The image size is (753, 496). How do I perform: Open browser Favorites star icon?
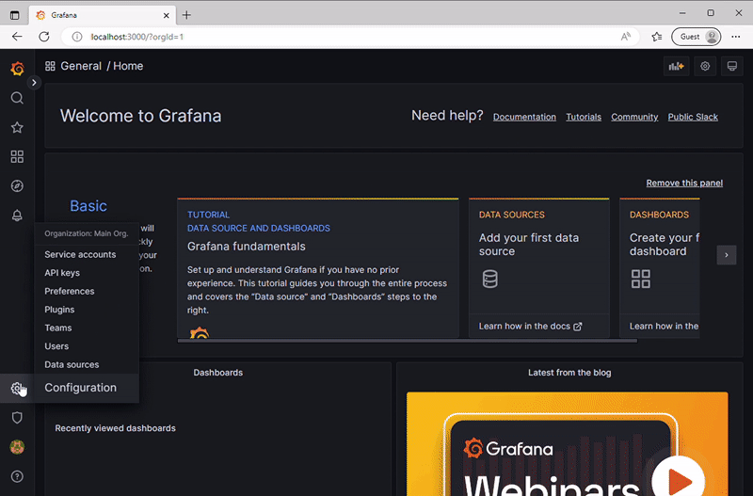point(657,37)
